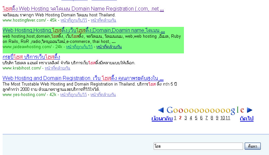The image size is (269, 155).
Task: Open cached page link for yes-hosting.com
Action: coord(74,95)
